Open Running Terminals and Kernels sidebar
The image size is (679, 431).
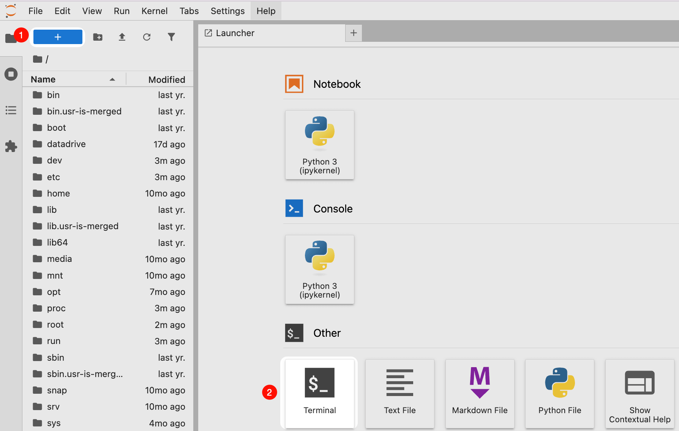(x=11, y=74)
